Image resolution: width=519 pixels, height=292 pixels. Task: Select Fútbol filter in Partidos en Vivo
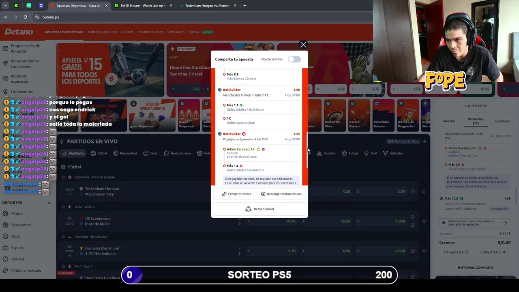tap(99, 153)
